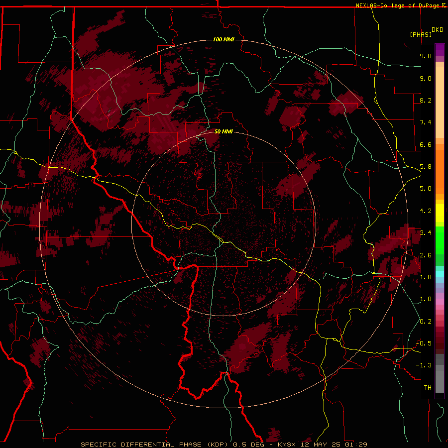
Task: Click the 6.6 value on the color scale
Action: [x=426, y=144]
